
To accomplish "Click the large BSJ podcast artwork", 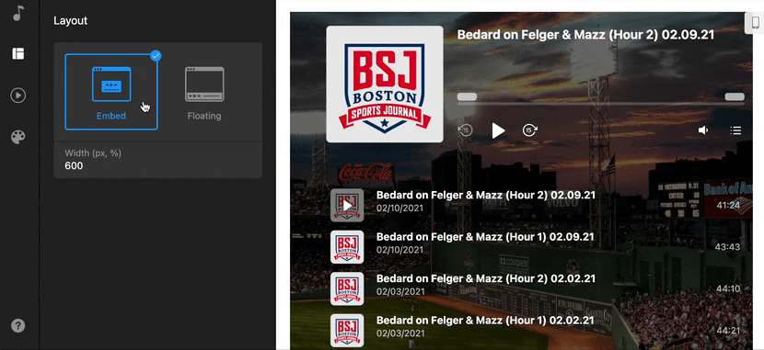I will tap(385, 85).
